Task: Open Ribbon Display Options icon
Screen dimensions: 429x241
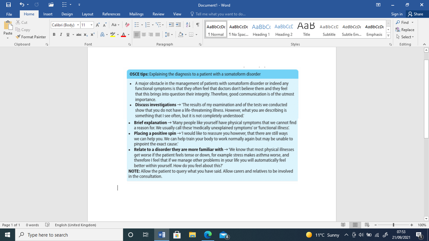Action: [378, 5]
